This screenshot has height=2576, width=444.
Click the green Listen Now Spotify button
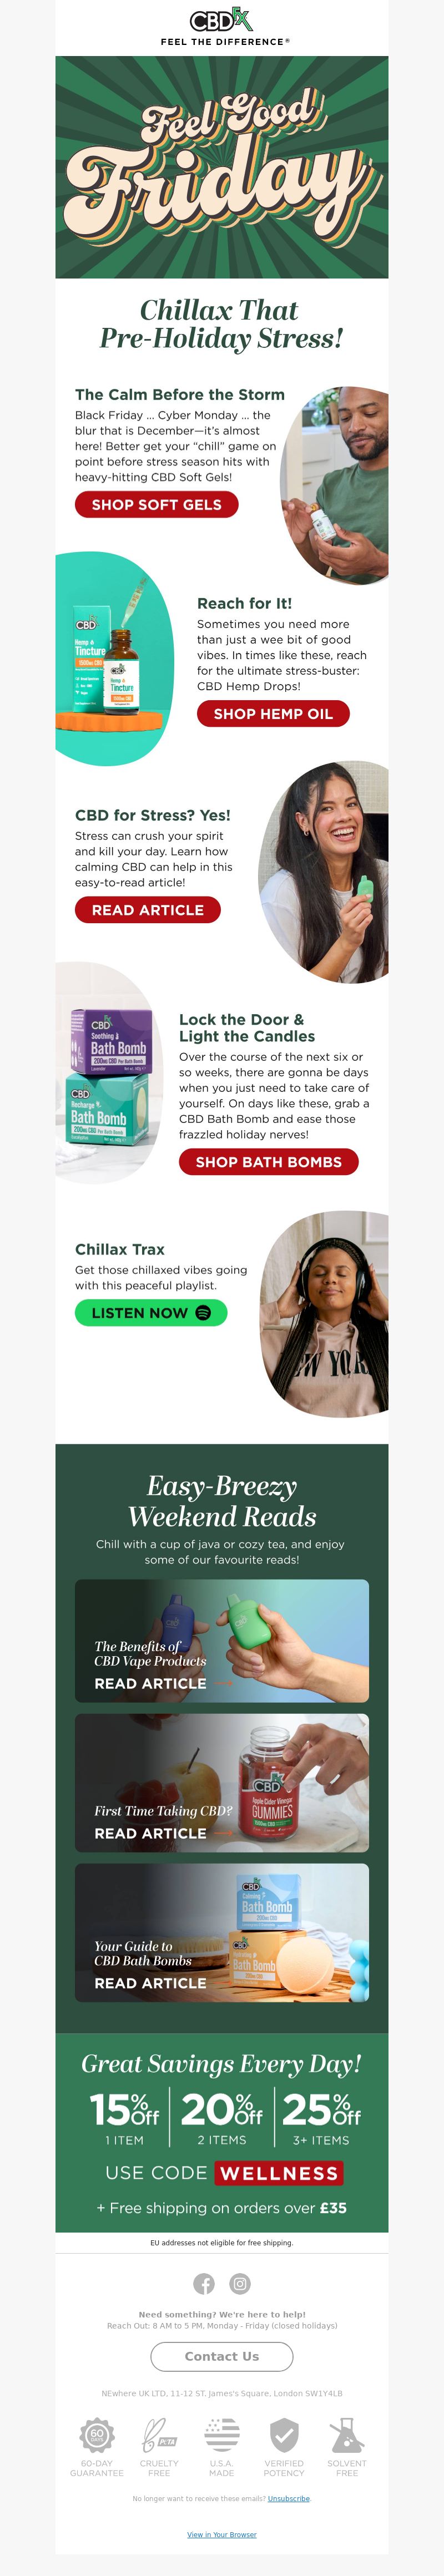151,1313
